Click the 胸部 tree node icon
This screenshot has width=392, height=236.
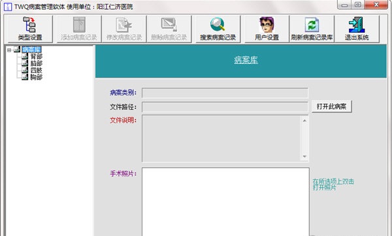(x=25, y=77)
